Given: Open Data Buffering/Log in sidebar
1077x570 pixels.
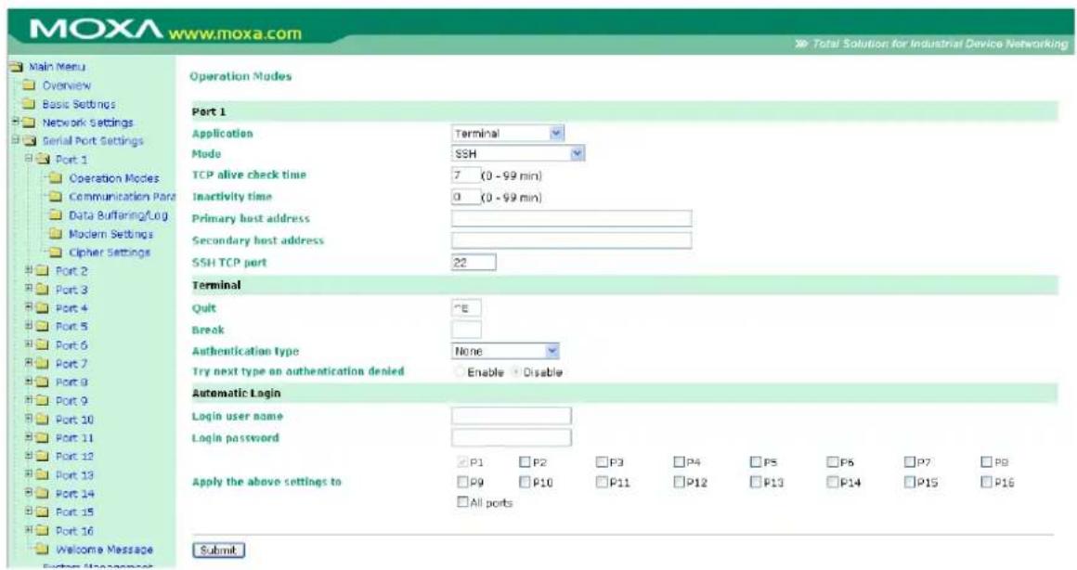Looking at the screenshot, I should click(118, 215).
